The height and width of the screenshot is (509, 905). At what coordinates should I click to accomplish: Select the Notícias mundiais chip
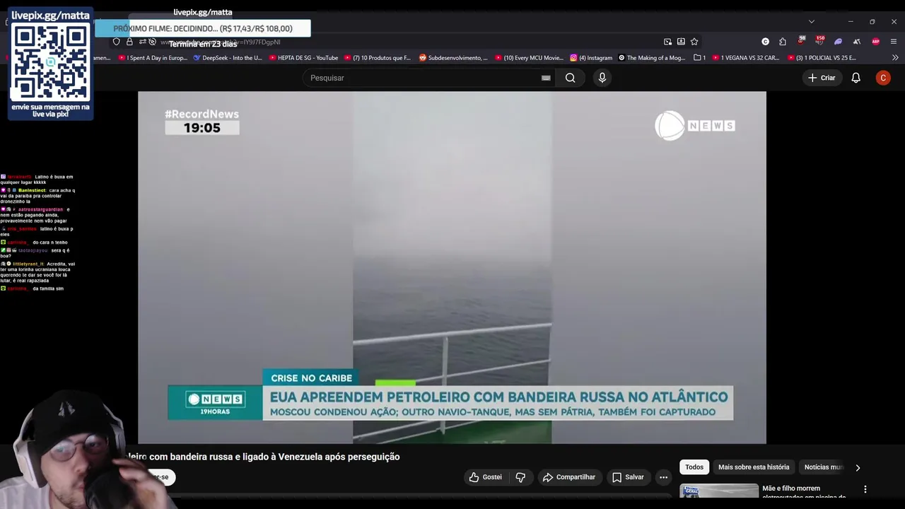tap(823, 467)
